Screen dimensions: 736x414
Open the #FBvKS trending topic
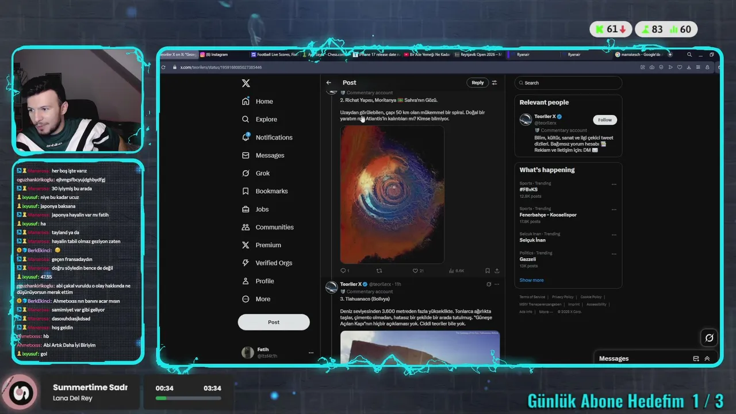pyautogui.click(x=528, y=189)
